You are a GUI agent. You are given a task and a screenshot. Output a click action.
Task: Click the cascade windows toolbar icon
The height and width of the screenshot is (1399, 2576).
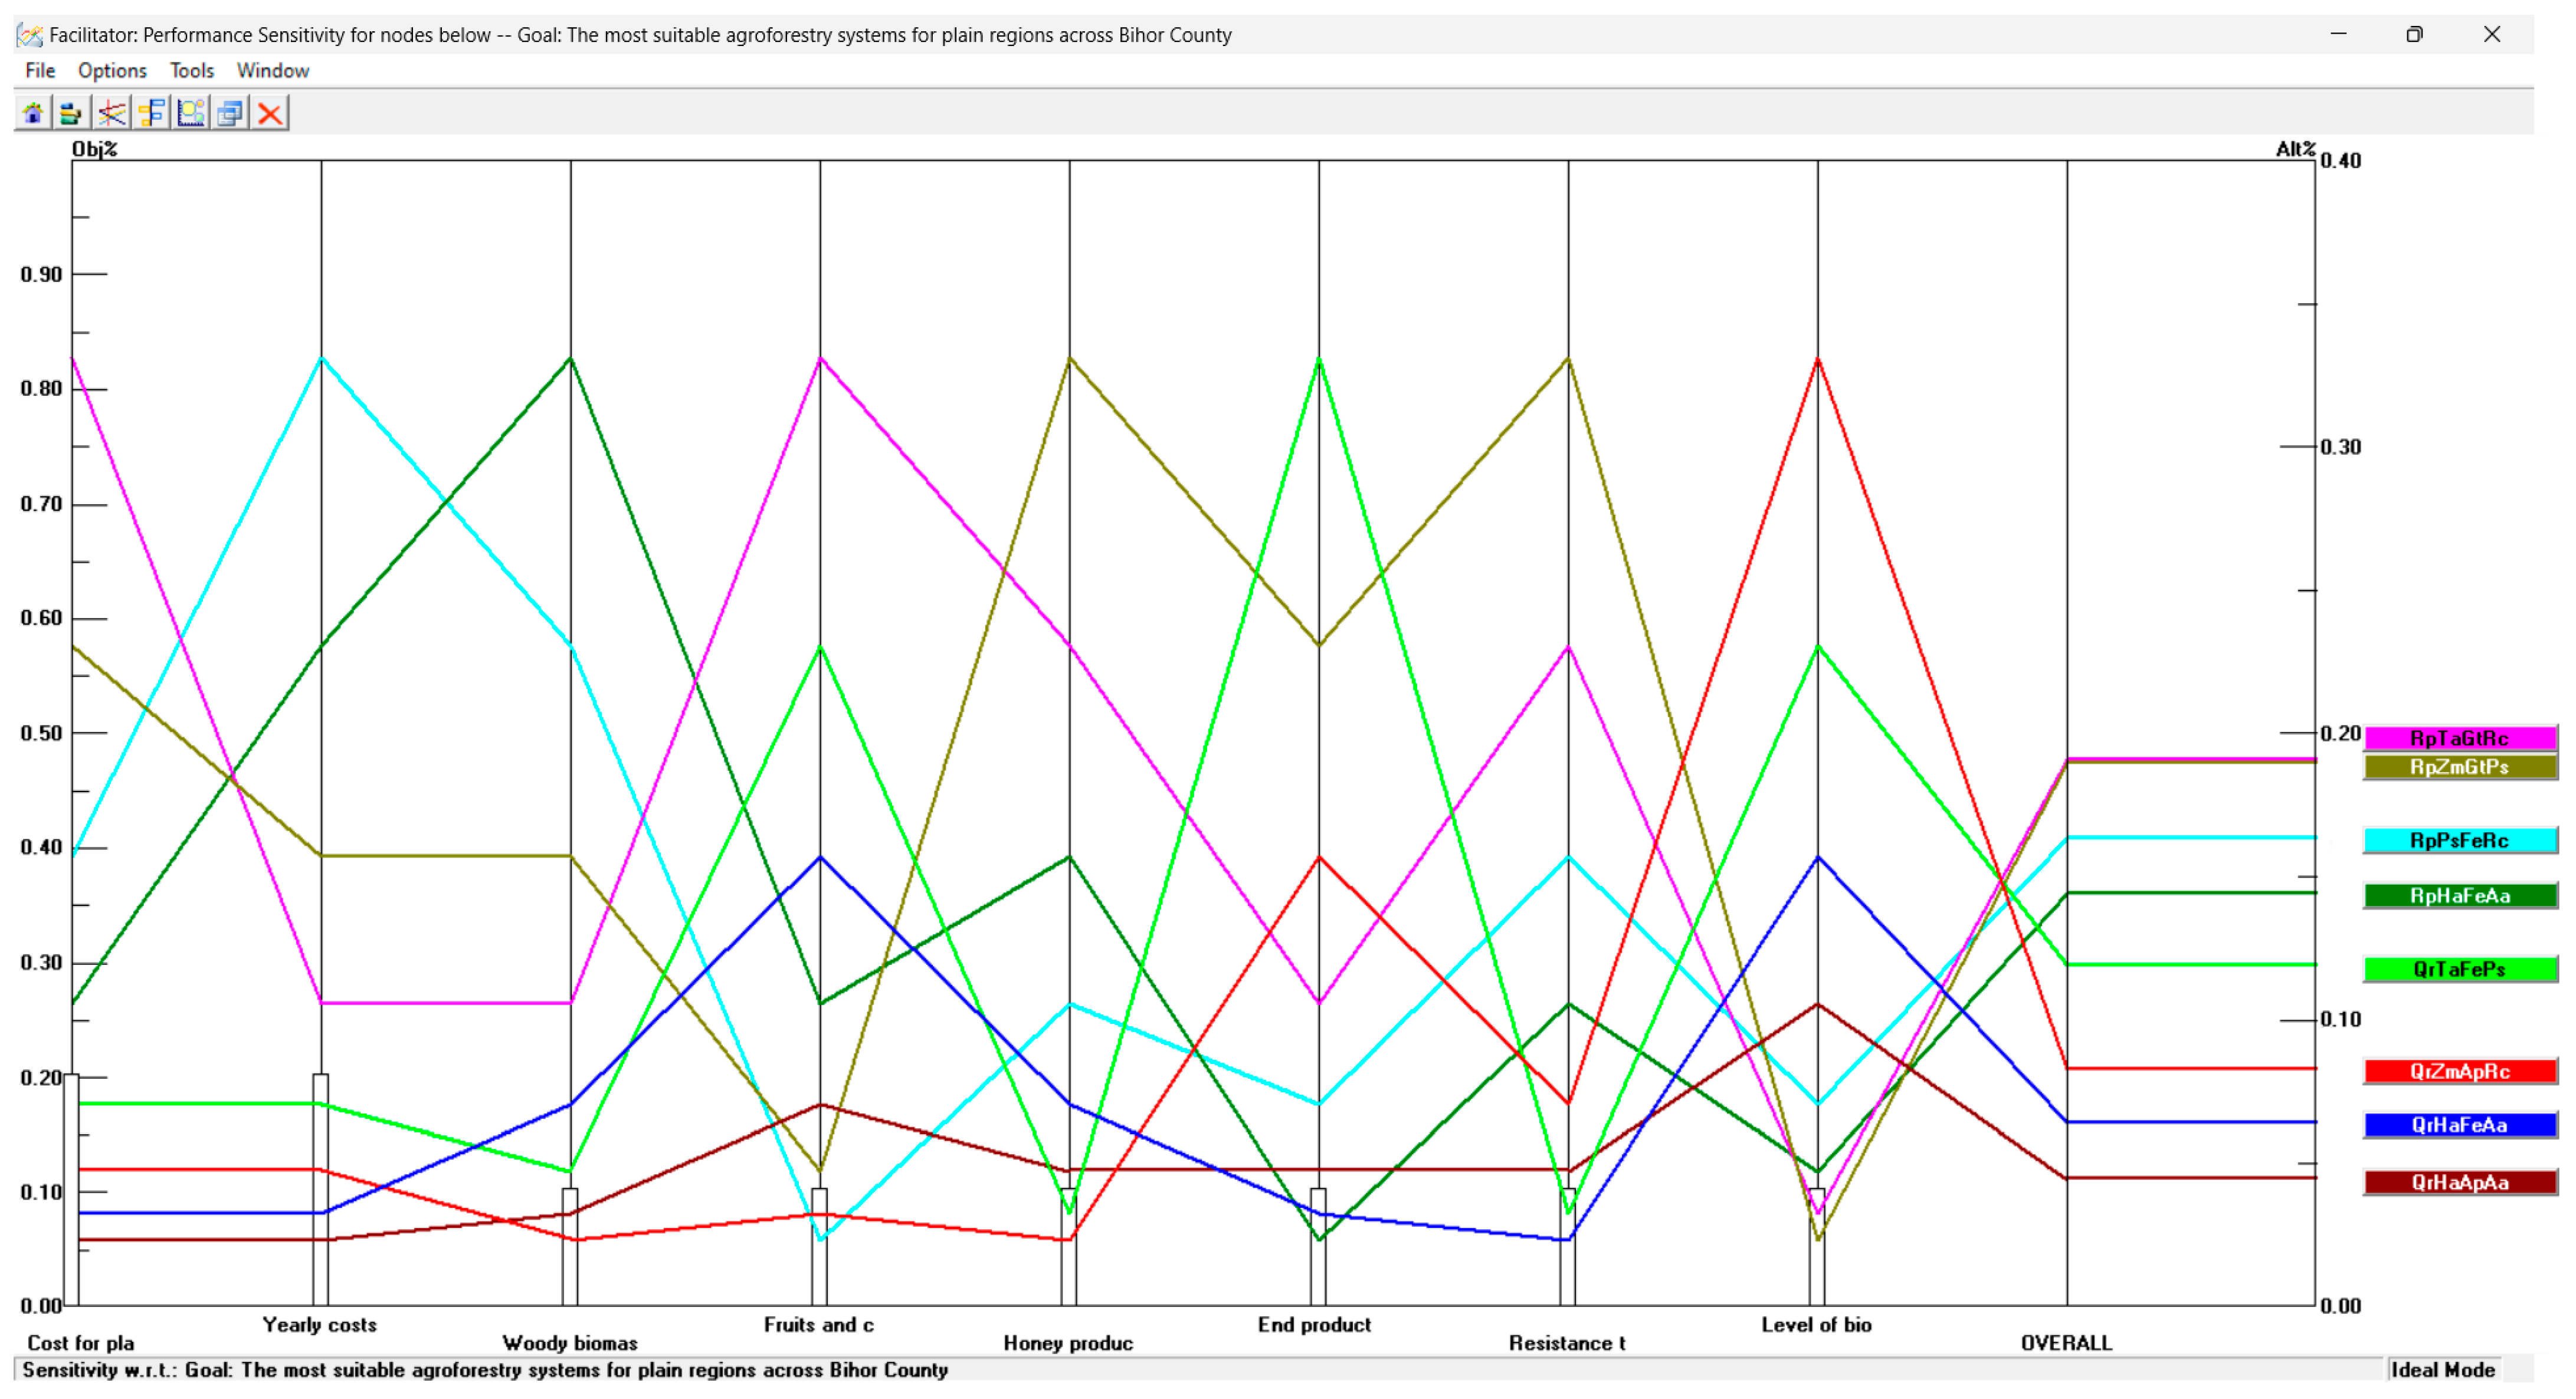(230, 113)
